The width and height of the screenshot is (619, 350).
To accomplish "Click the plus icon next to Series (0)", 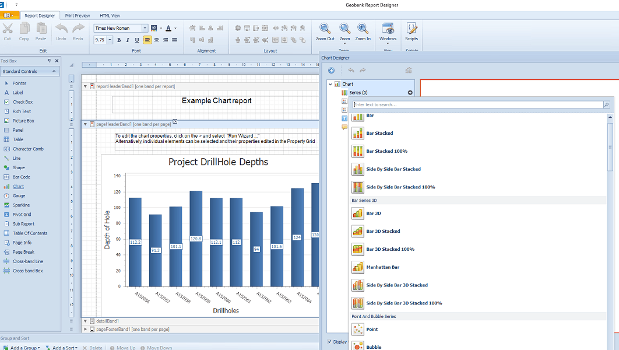I will click(x=410, y=93).
